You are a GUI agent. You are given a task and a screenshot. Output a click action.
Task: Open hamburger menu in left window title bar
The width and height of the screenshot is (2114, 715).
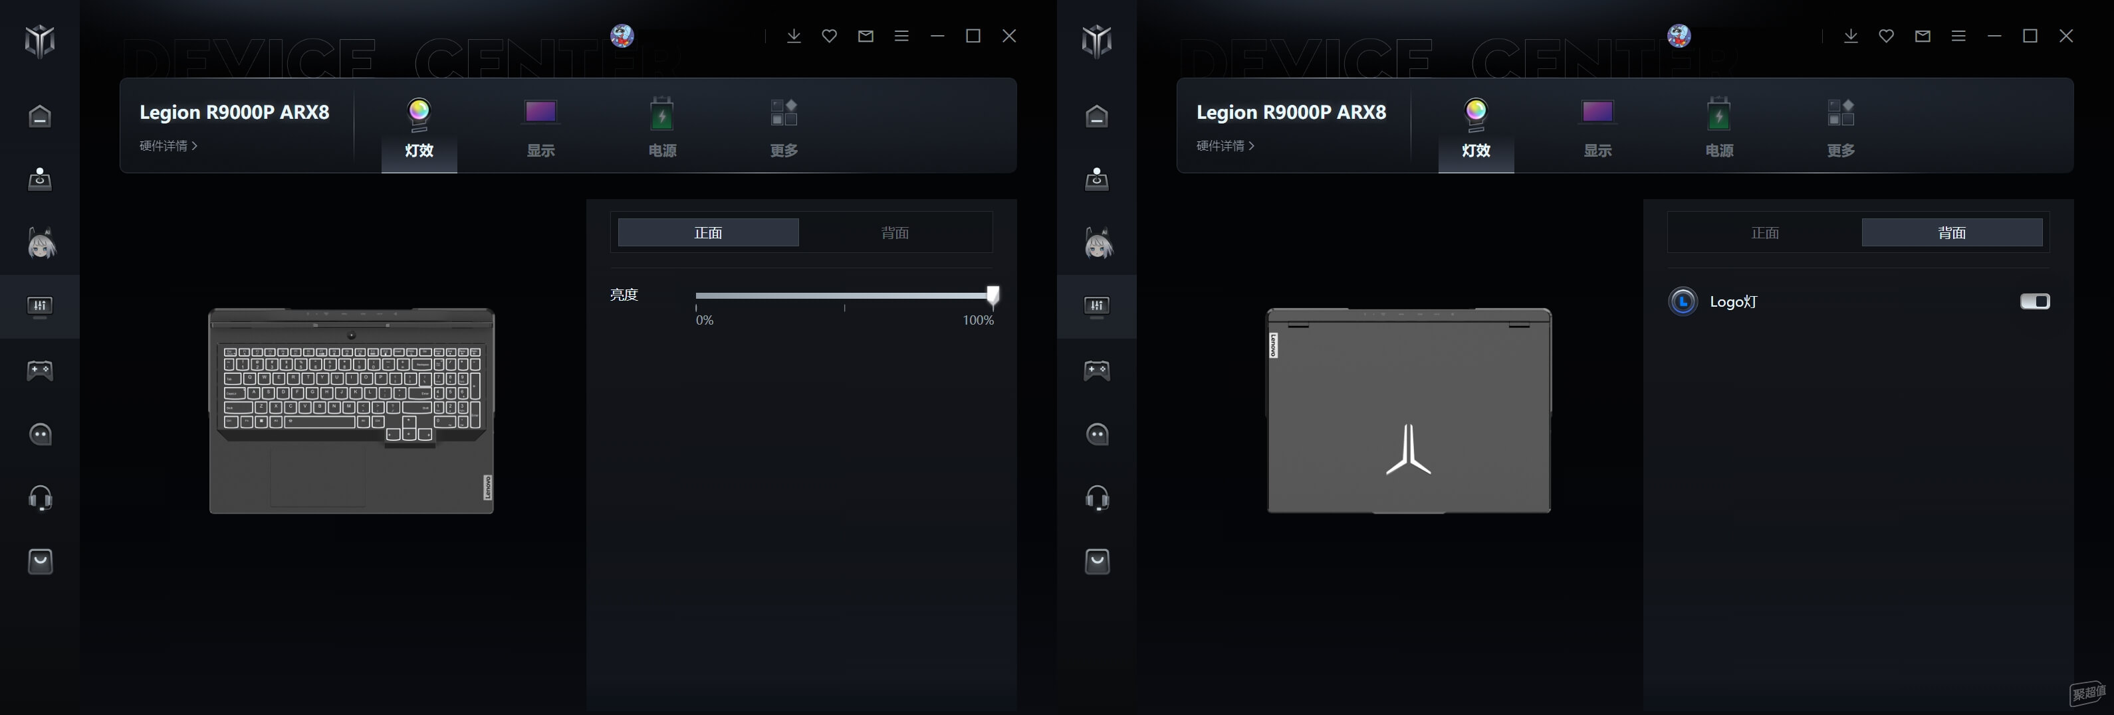[x=902, y=36]
